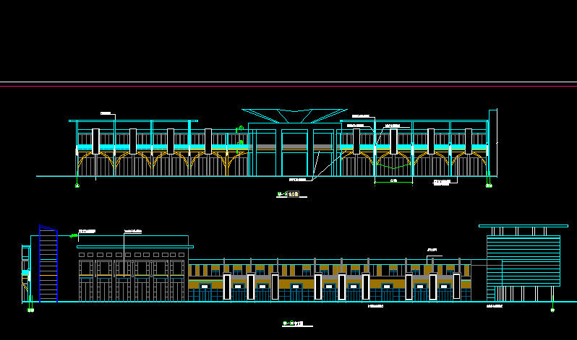Click green axis marker at upper elevation's right base
The height and width of the screenshot is (340, 577).
click(489, 186)
